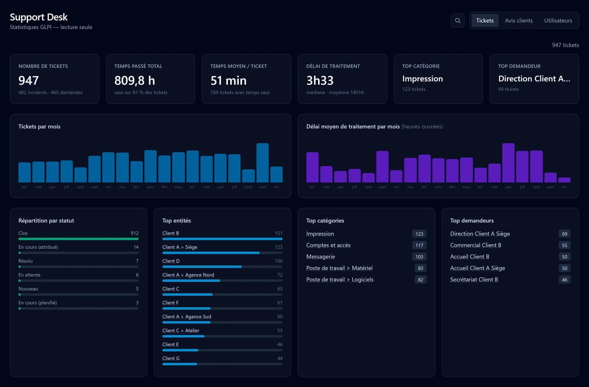Click the 123 badge next to Impression
This screenshot has width=589, height=387.
point(419,234)
